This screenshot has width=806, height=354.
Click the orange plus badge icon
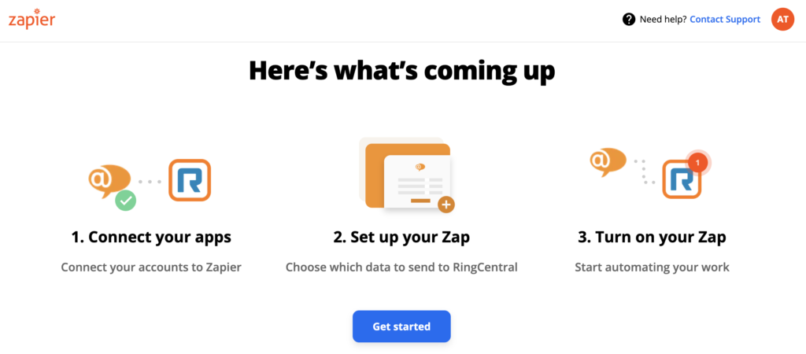446,205
